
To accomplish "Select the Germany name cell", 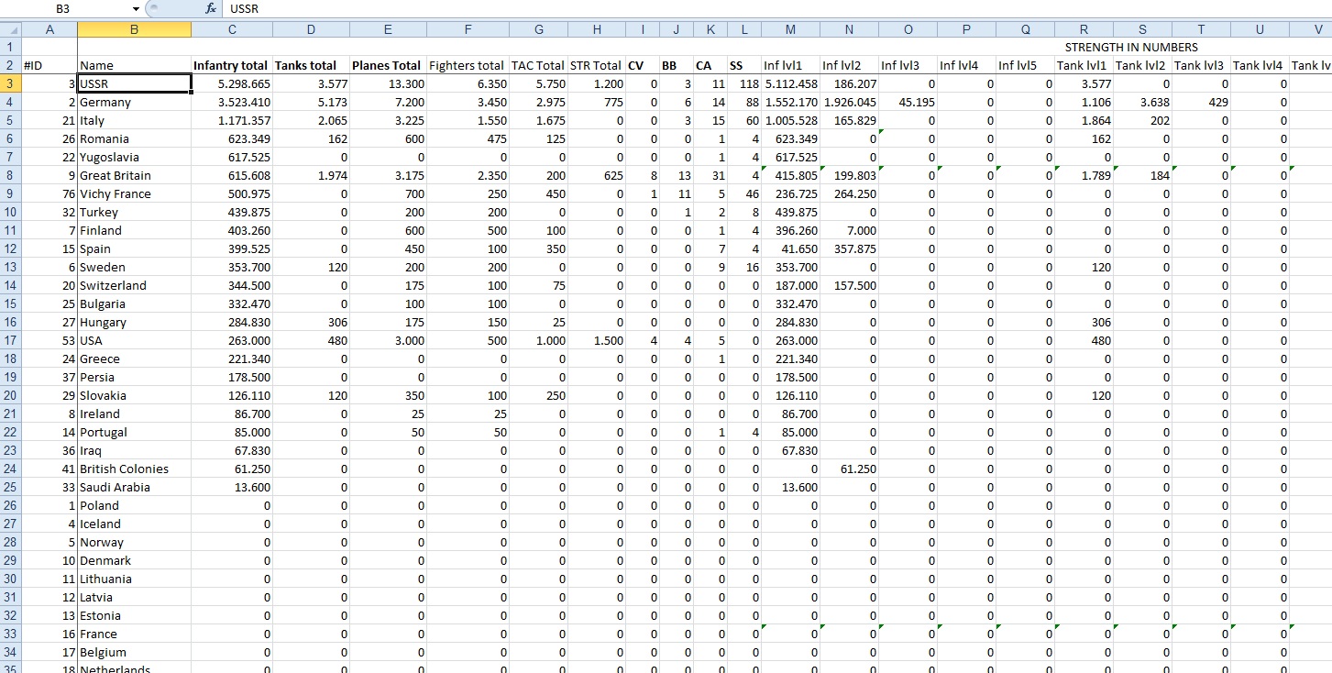I will [x=135, y=102].
